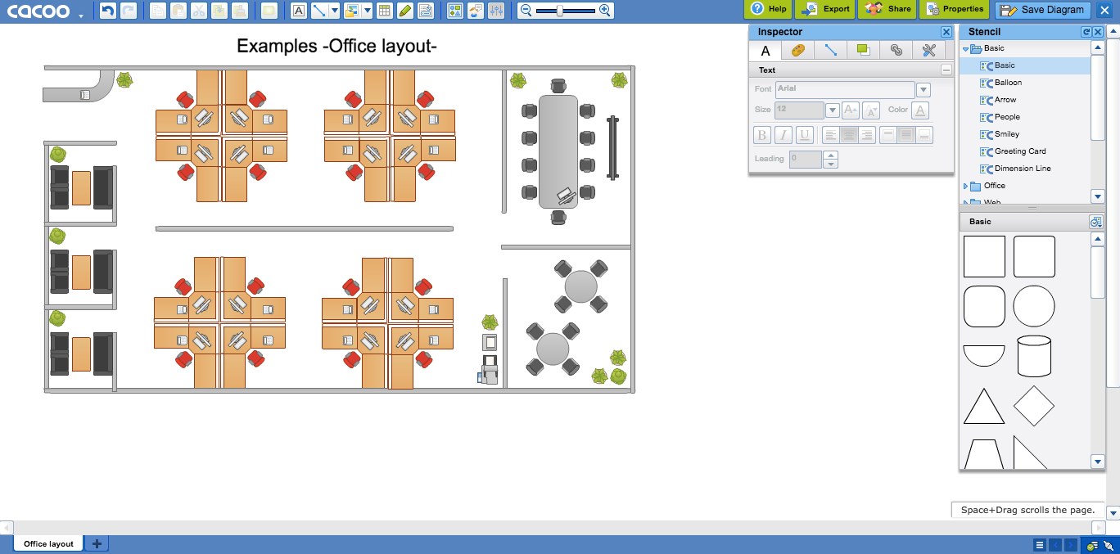Set vertical align top
Screen dimensions: 1120x554
[x=888, y=135]
